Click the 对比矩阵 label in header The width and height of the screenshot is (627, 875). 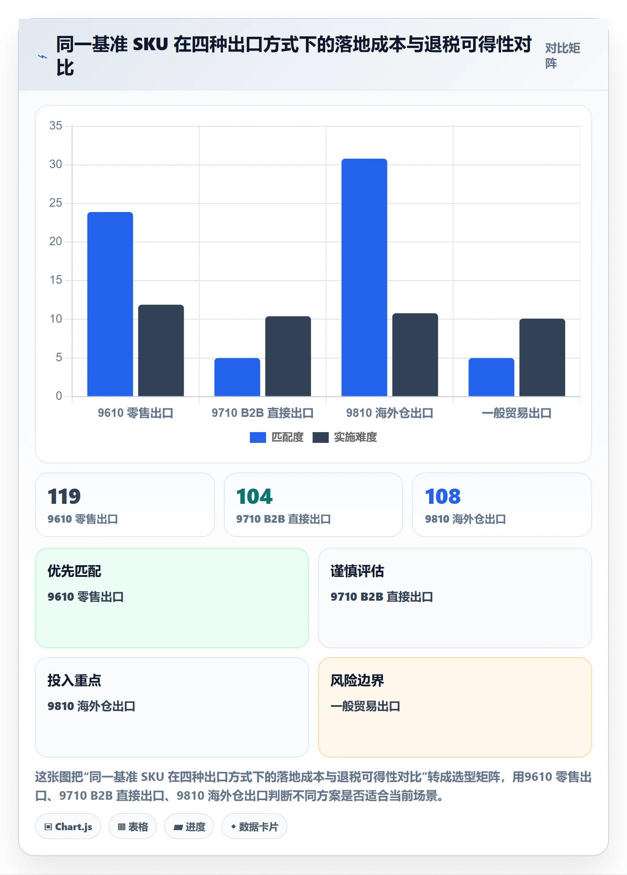[x=563, y=56]
